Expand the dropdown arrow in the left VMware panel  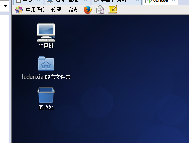(x=5, y=6)
